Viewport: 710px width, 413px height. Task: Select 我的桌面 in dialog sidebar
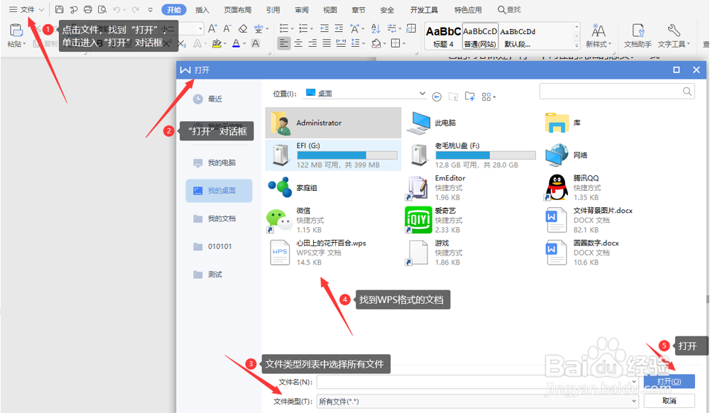click(x=219, y=191)
